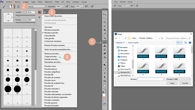
Task: Select the Move tool in the toolbox
Action: click(x=105, y=15)
